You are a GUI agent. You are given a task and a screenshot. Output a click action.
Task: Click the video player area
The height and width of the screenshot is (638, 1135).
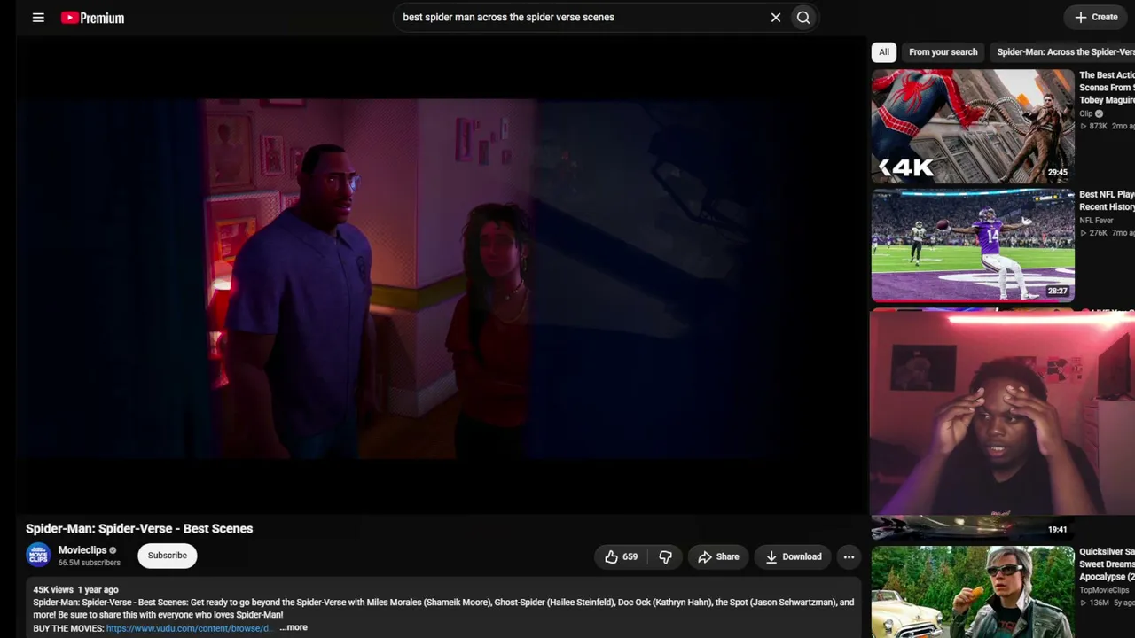coord(441,275)
